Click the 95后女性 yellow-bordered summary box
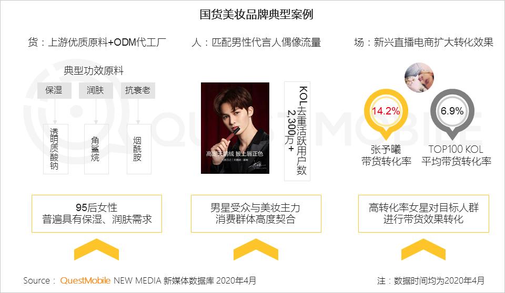Viewport: 505px width, 293px height. [97, 214]
